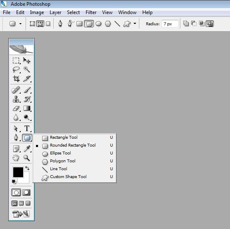The width and height of the screenshot is (230, 229).
Task: Click the Rounded Rectangle tool in toolbox
Action: 27,138
